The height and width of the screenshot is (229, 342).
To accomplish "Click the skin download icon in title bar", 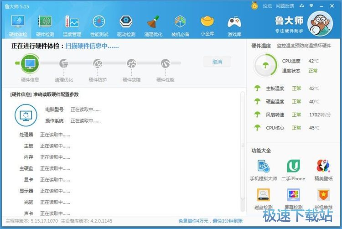I will point(302,6).
